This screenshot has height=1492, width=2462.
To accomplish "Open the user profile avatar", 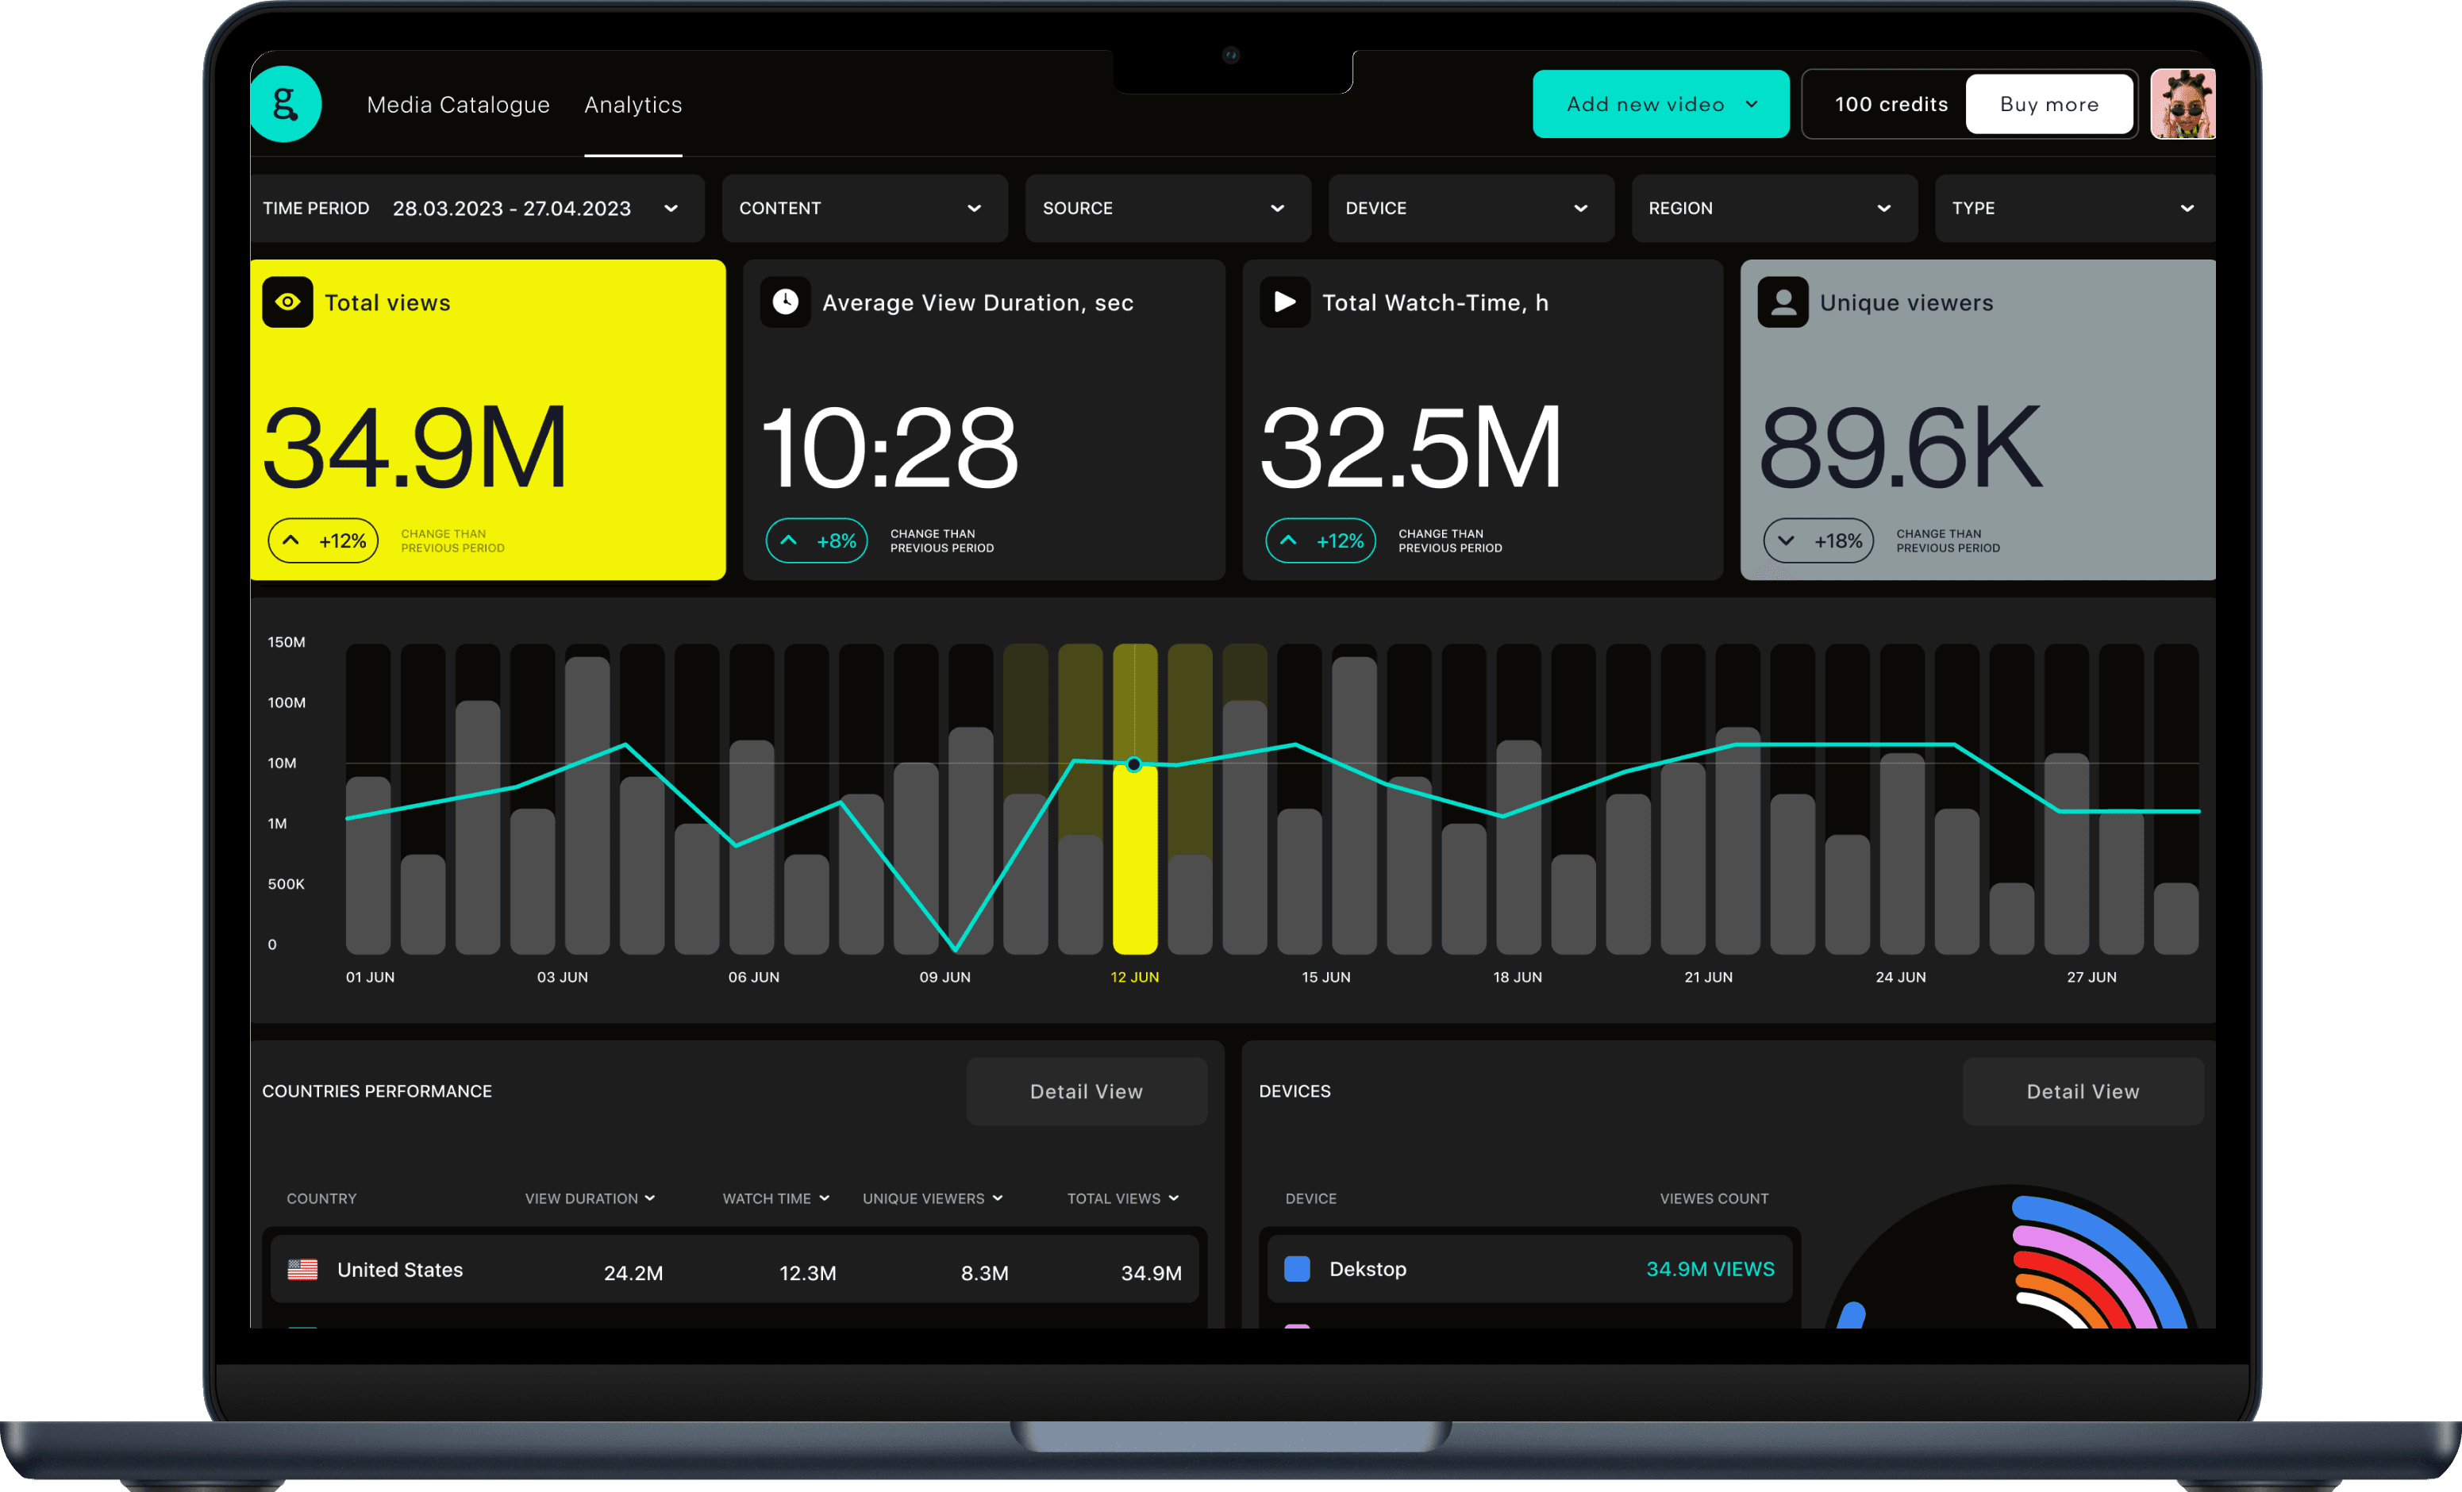I will (2183, 104).
